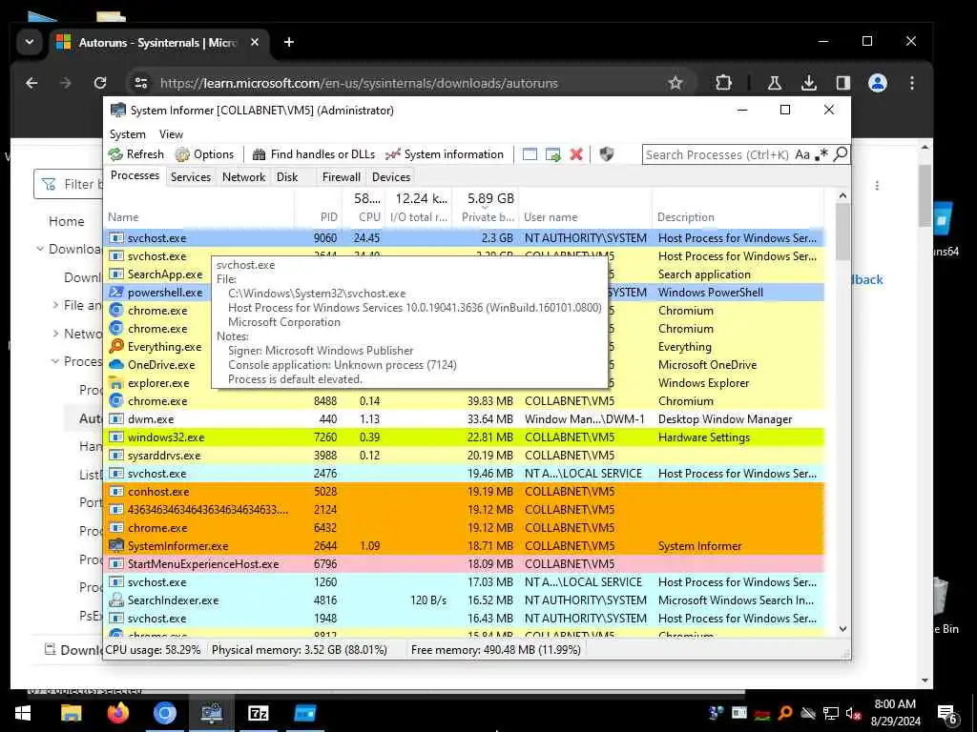Select the conhost.exe process PID 5028

[465, 491]
